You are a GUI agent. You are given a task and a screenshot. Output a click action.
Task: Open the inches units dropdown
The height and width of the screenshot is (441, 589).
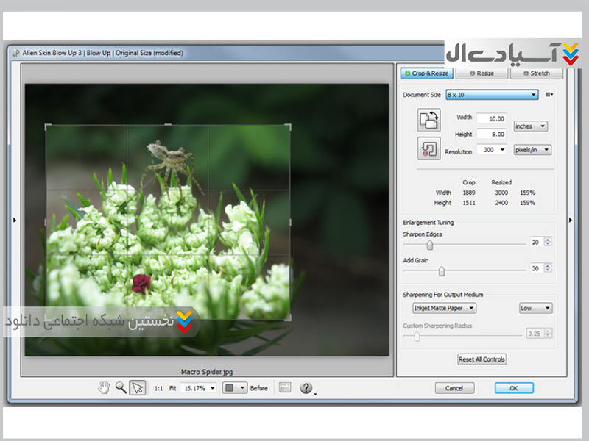(x=530, y=126)
